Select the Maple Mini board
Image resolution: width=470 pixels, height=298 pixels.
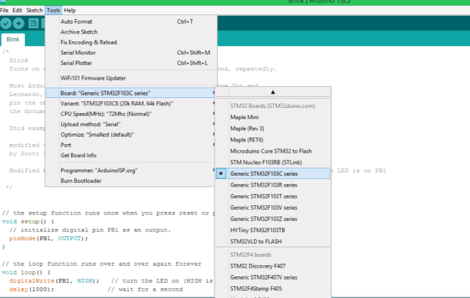pos(273,117)
